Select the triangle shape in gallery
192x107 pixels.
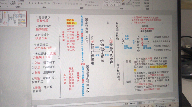(107, 2)
